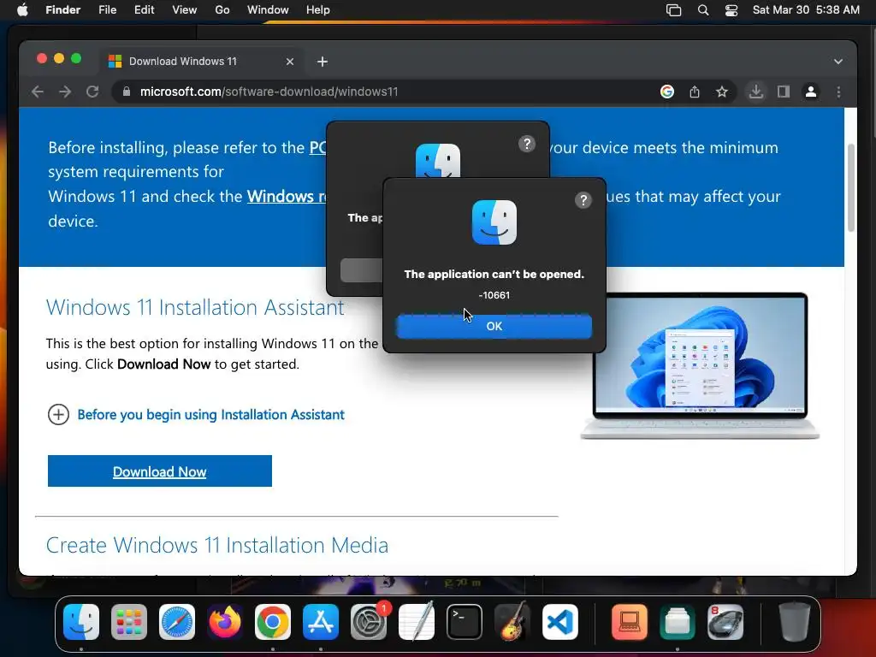This screenshot has width=876, height=657.
Task: Click the Finder face icon in front dialog
Action: tap(494, 222)
